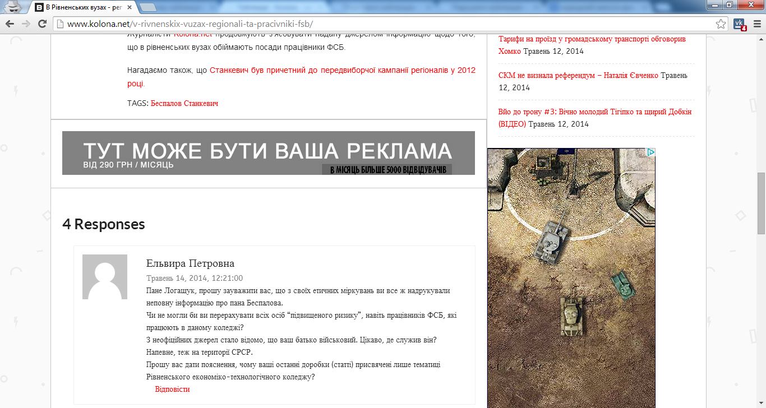Image resolution: width=766 pixels, height=408 pixels.
Task: Click the ТУТ МОЖЕ БУТИ ВАША РЕКЛАМА banner
Action: tap(269, 153)
